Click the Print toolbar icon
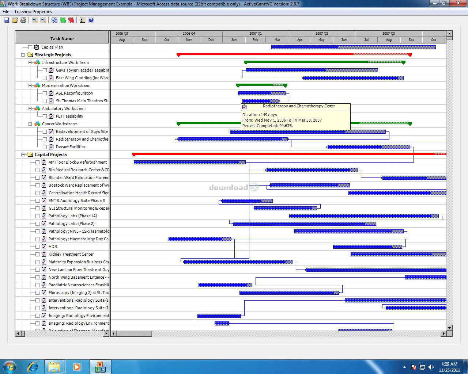 (23, 20)
